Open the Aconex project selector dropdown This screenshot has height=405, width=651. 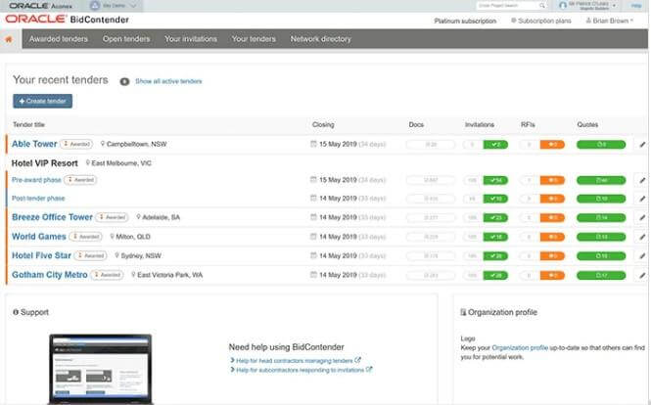pyautogui.click(x=114, y=6)
